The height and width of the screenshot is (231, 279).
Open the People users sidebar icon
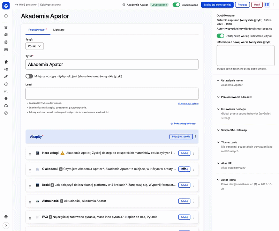click(6, 105)
